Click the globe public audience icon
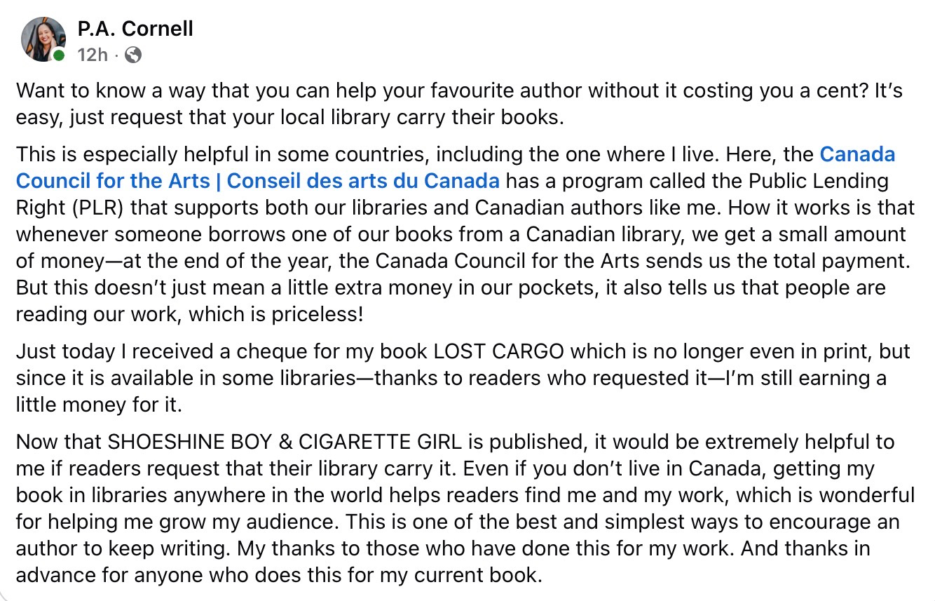 (x=132, y=55)
